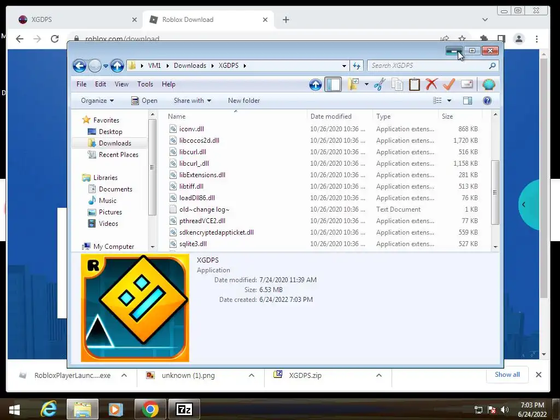
Task: Click the Explorer forward navigation button
Action: [95, 66]
